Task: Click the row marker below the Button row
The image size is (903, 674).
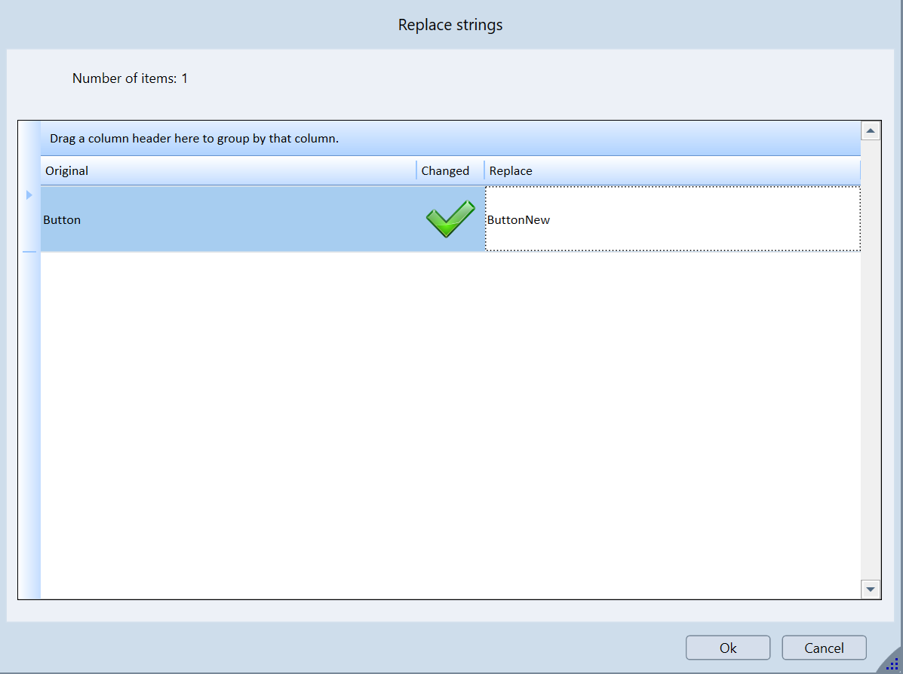Action: (29, 253)
